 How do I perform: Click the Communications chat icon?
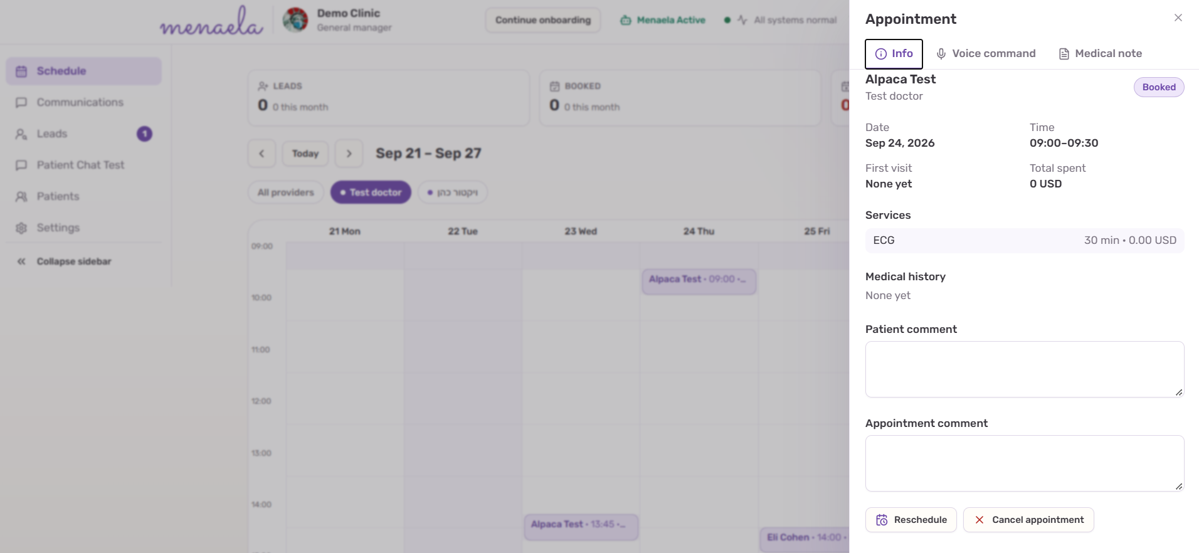click(x=21, y=102)
